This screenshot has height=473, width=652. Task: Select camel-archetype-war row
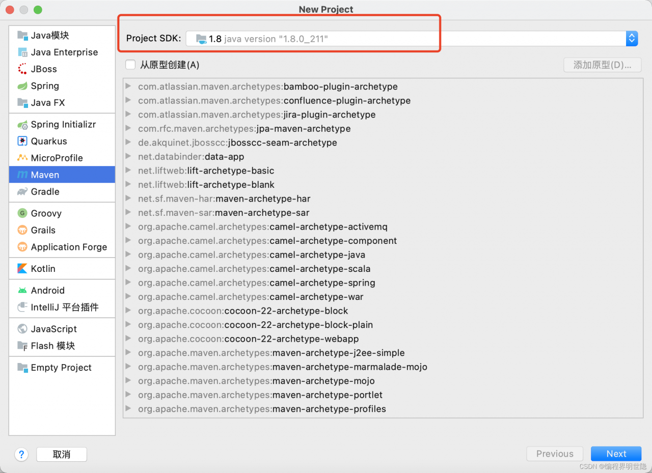click(383, 297)
